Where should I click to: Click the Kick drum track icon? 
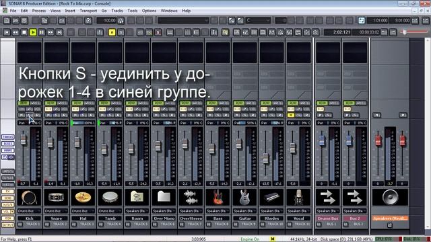point(29,197)
